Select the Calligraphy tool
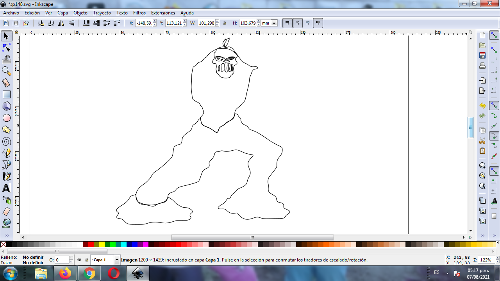The width and height of the screenshot is (500, 281). tap(6, 176)
